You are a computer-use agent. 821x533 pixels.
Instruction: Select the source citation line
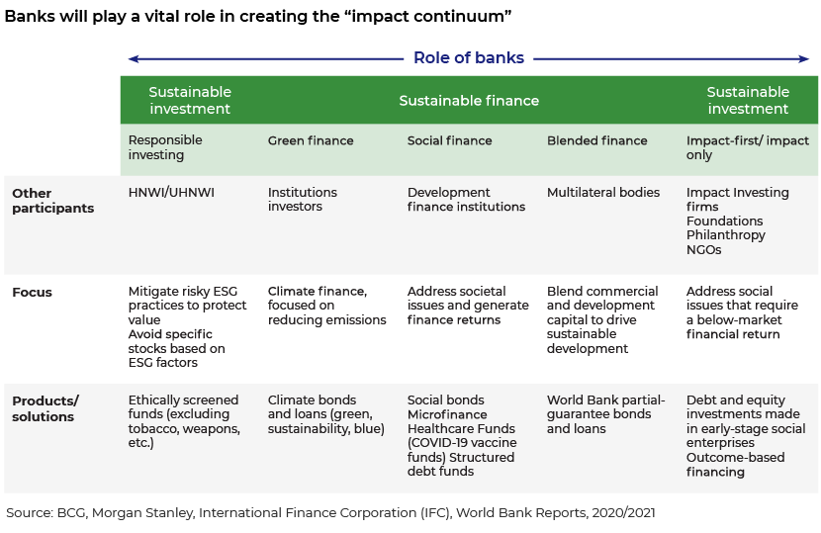(x=330, y=512)
